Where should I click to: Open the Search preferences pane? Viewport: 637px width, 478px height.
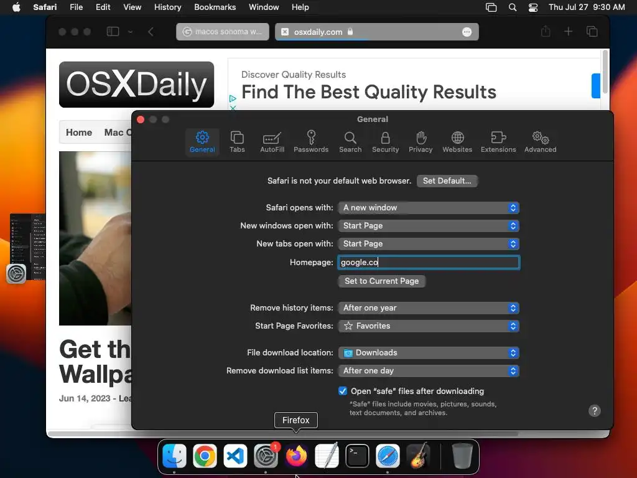pos(350,142)
